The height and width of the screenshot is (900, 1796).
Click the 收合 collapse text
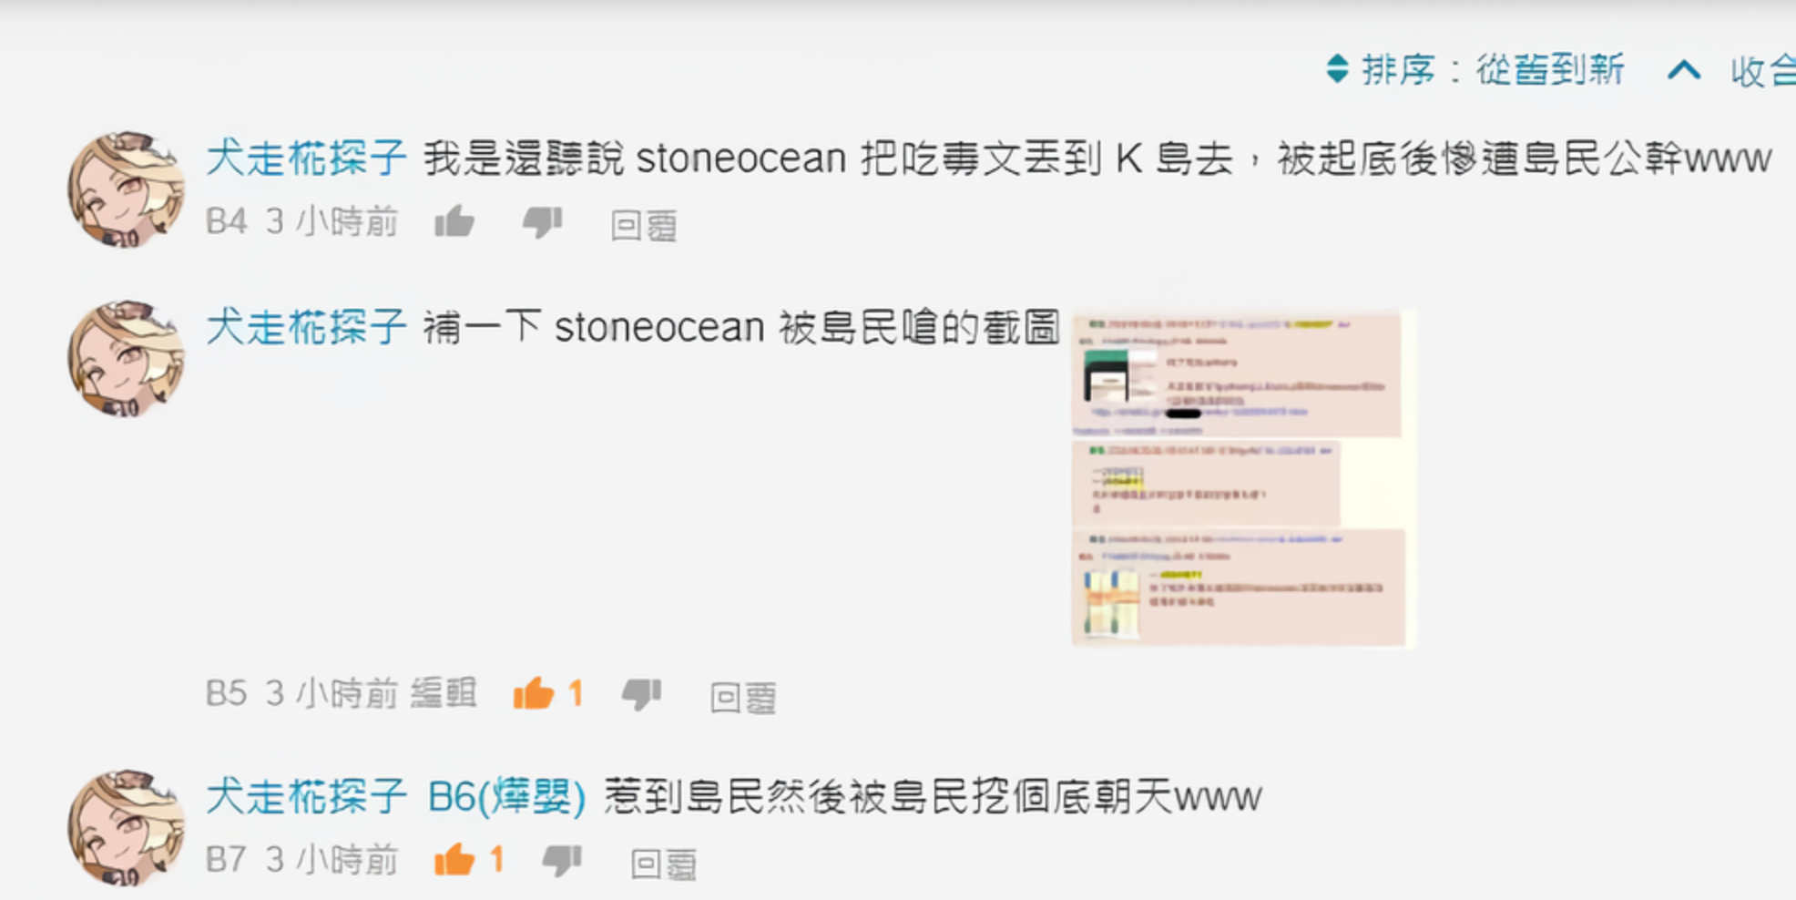point(1763,71)
